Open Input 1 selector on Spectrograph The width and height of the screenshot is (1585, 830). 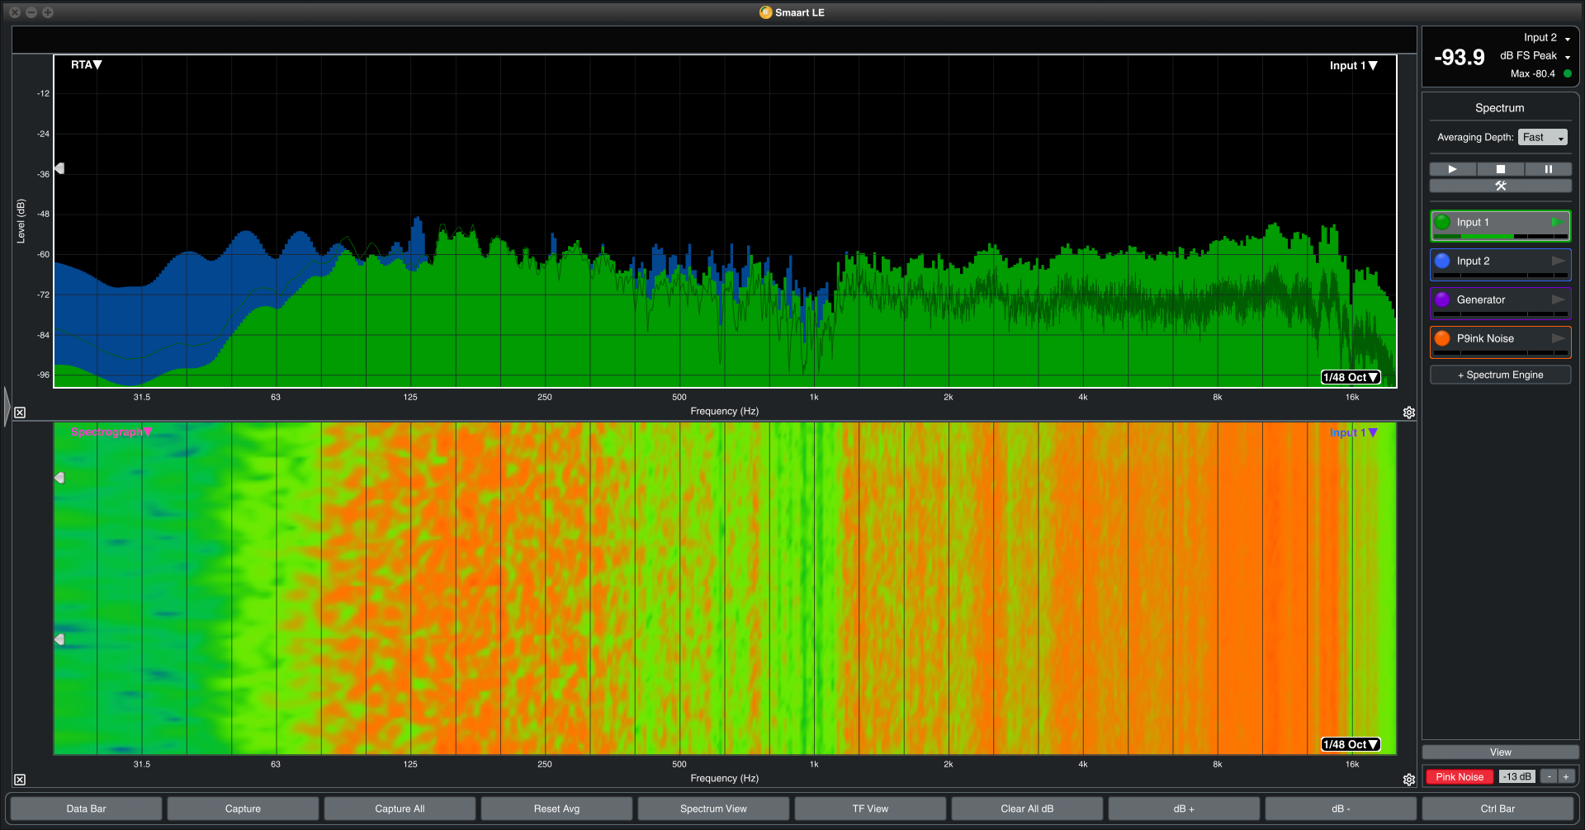point(1353,433)
